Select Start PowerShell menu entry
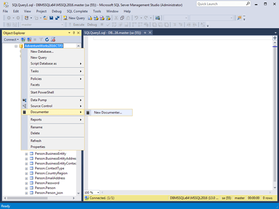The height and width of the screenshot is (209, 279). [x=53, y=93]
